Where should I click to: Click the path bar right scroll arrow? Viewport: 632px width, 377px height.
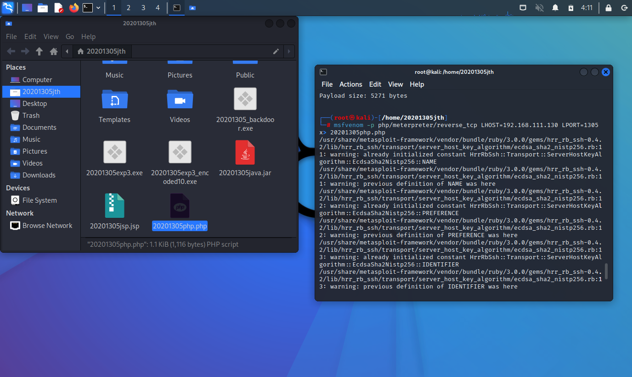tap(289, 51)
